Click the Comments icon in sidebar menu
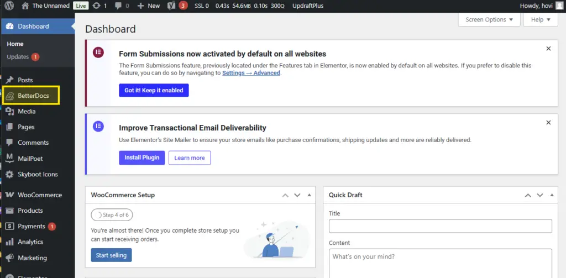 click(10, 143)
